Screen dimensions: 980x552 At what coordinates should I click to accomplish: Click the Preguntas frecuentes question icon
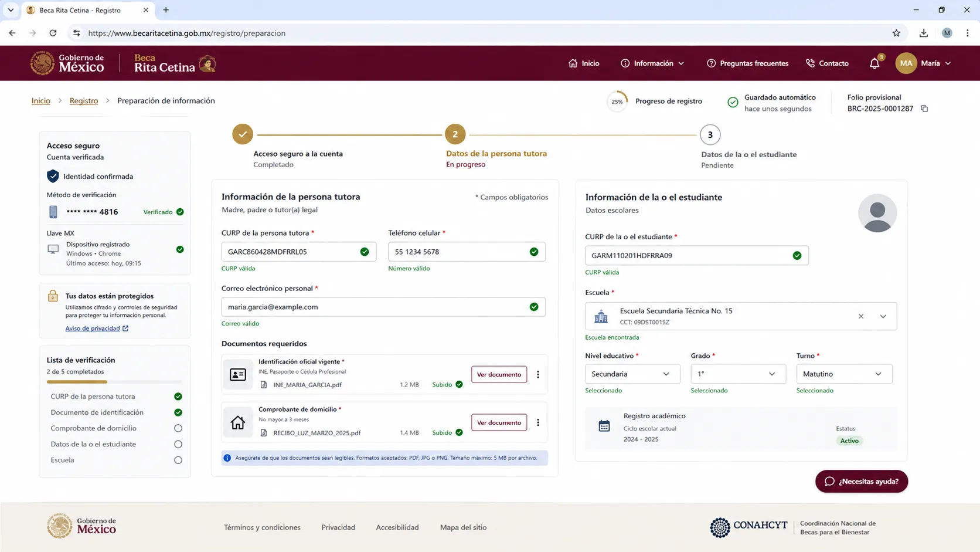coord(711,63)
